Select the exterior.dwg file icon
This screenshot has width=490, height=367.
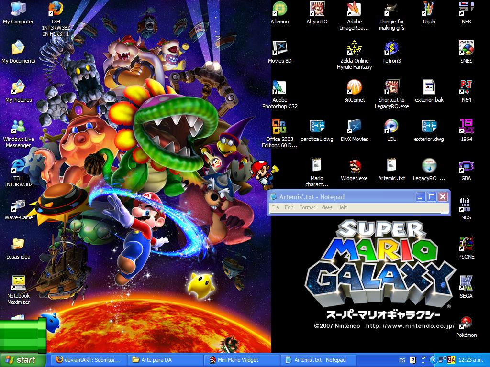tap(429, 126)
